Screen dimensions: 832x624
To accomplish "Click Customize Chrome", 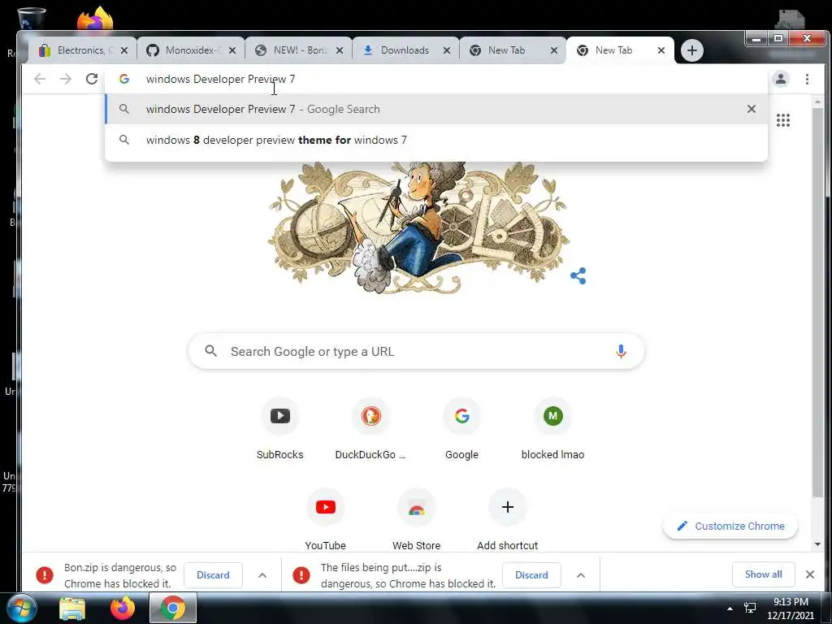I will pos(730,526).
